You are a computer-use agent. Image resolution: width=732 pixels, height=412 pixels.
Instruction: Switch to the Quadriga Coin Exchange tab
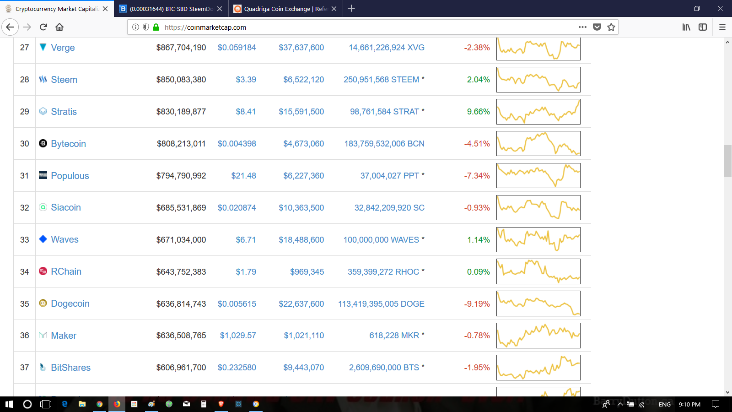pyautogui.click(x=285, y=9)
